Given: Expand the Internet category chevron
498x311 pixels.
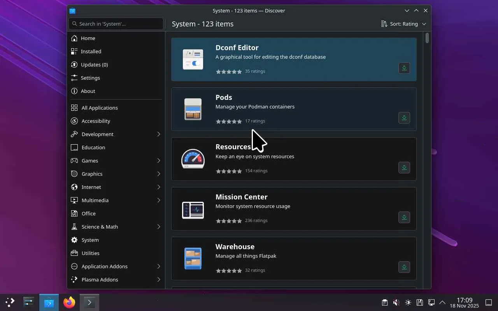Looking at the screenshot, I should click(x=159, y=187).
